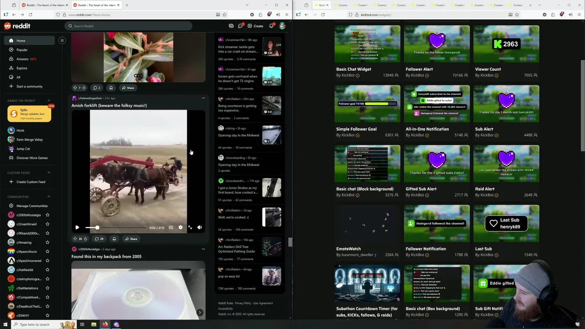Image resolution: width=585 pixels, height=329 pixels.
Task: Seek along the forklift video progress bar
Action: coord(115,227)
